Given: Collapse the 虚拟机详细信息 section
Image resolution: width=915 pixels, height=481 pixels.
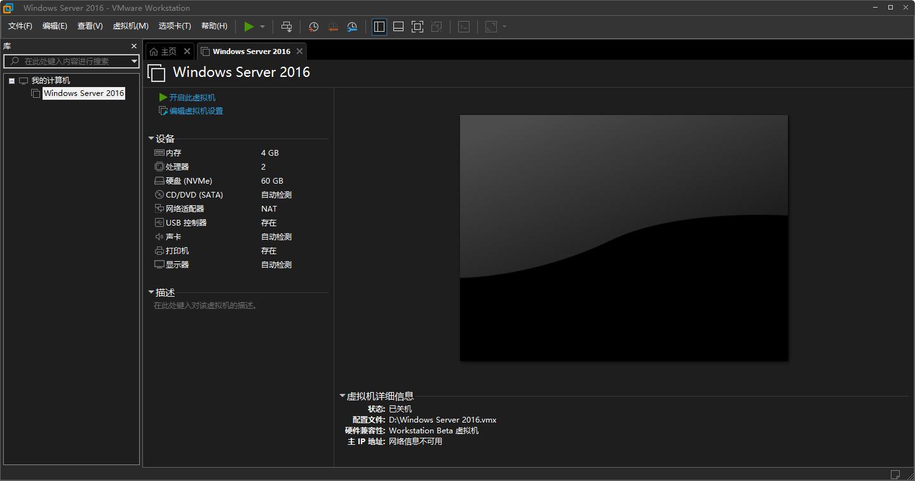Looking at the screenshot, I should click(342, 396).
